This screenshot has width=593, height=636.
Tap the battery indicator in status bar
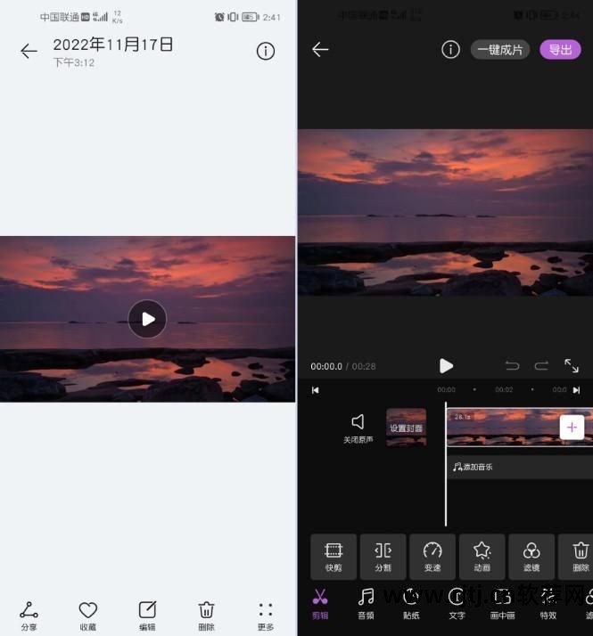[251, 17]
